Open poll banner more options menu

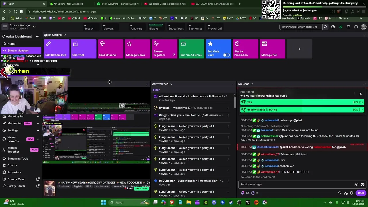click(354, 94)
